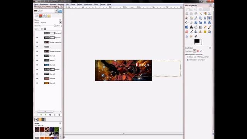Open the Datei menu

coord(36,4)
